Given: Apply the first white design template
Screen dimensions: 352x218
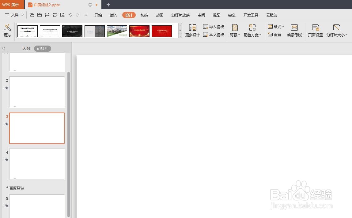Looking at the screenshot, I should point(27,31).
